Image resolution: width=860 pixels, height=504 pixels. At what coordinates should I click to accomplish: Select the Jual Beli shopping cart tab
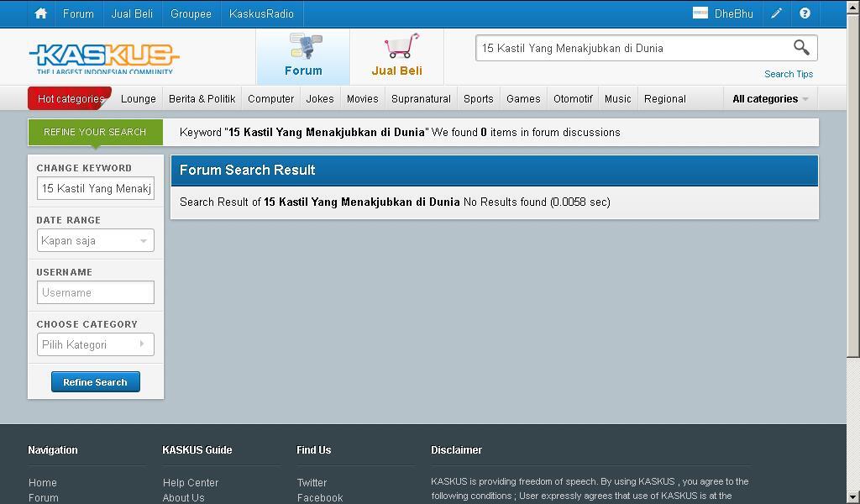[397, 56]
